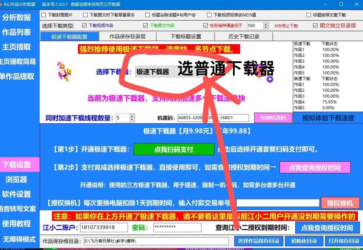Switch to 极速下载器配置 tab

point(69,37)
